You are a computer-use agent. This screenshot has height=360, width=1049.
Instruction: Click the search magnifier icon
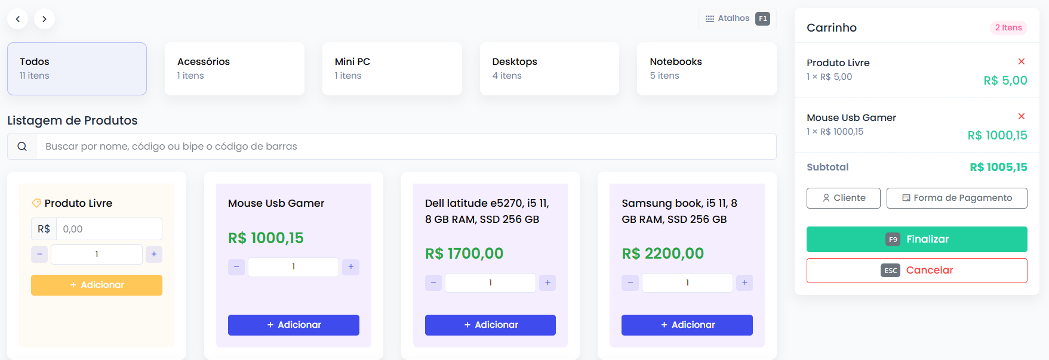(22, 147)
